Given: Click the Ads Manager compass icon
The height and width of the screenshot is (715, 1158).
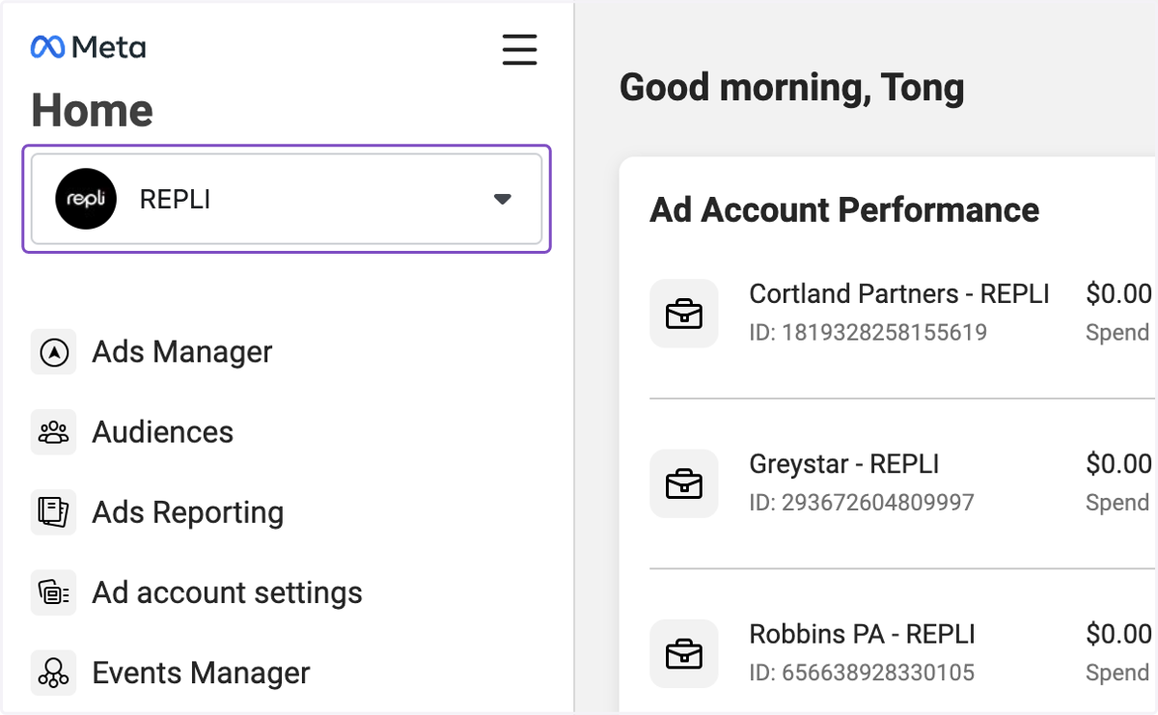Looking at the screenshot, I should coord(54,352).
